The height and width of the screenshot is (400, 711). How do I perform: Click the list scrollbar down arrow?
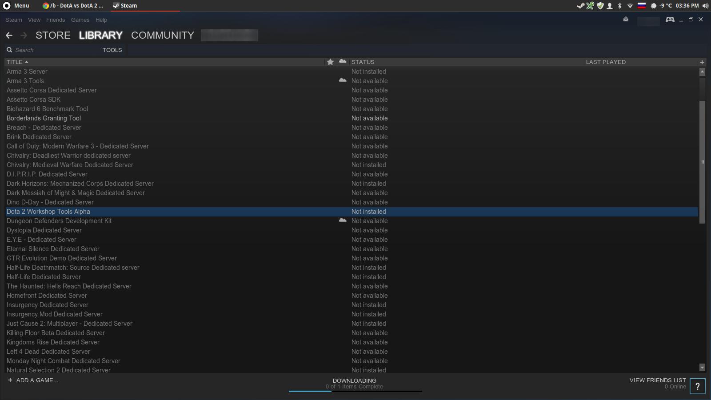tap(702, 368)
